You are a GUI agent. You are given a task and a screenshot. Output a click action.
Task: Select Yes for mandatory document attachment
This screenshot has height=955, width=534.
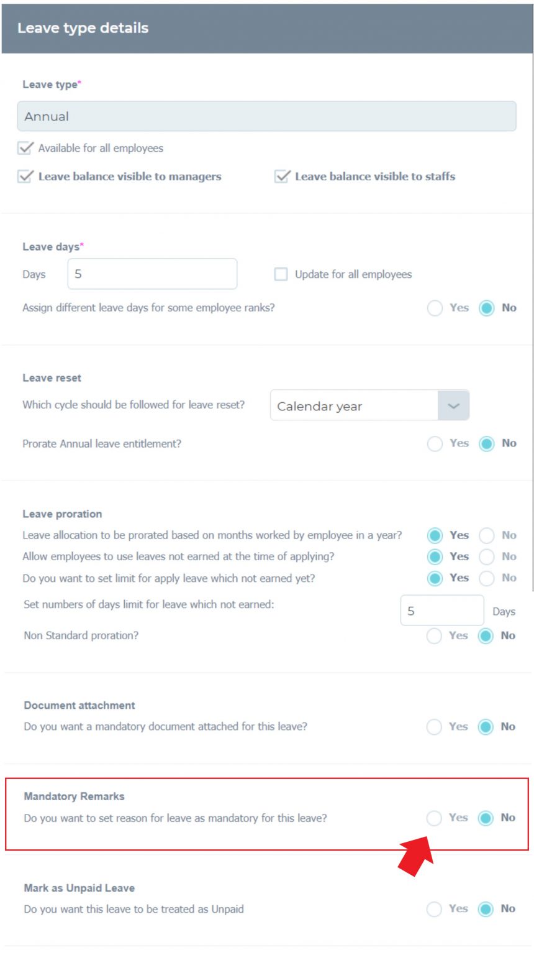click(435, 726)
